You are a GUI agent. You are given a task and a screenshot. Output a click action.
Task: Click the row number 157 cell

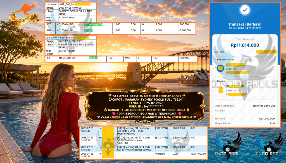49,24
